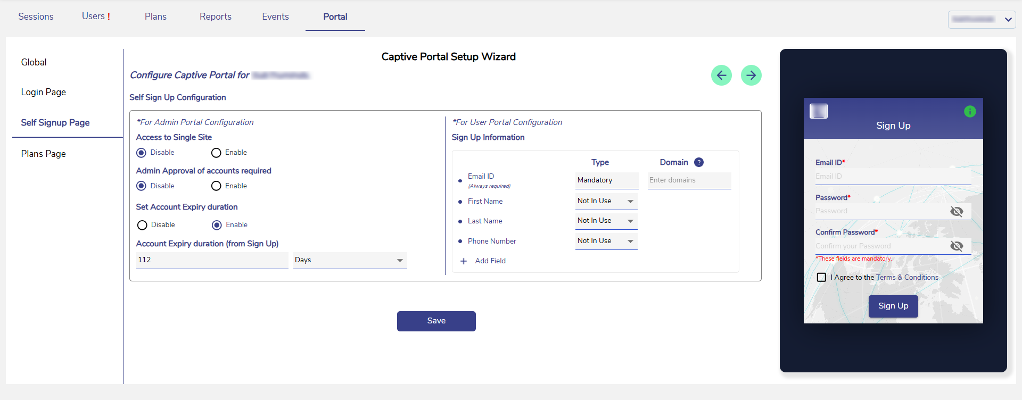Click the Save button

click(436, 321)
